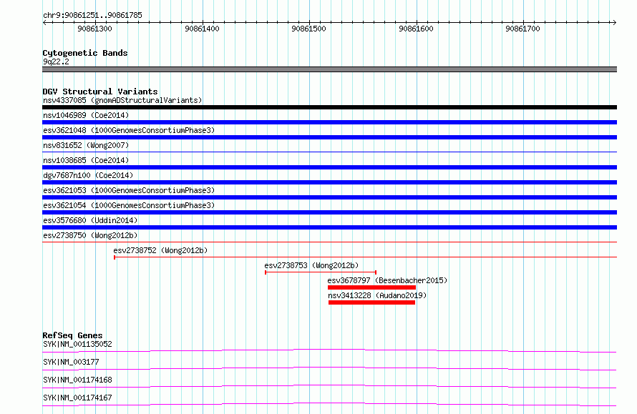
Task: Click ruler position label 90861600
Action: (416, 29)
